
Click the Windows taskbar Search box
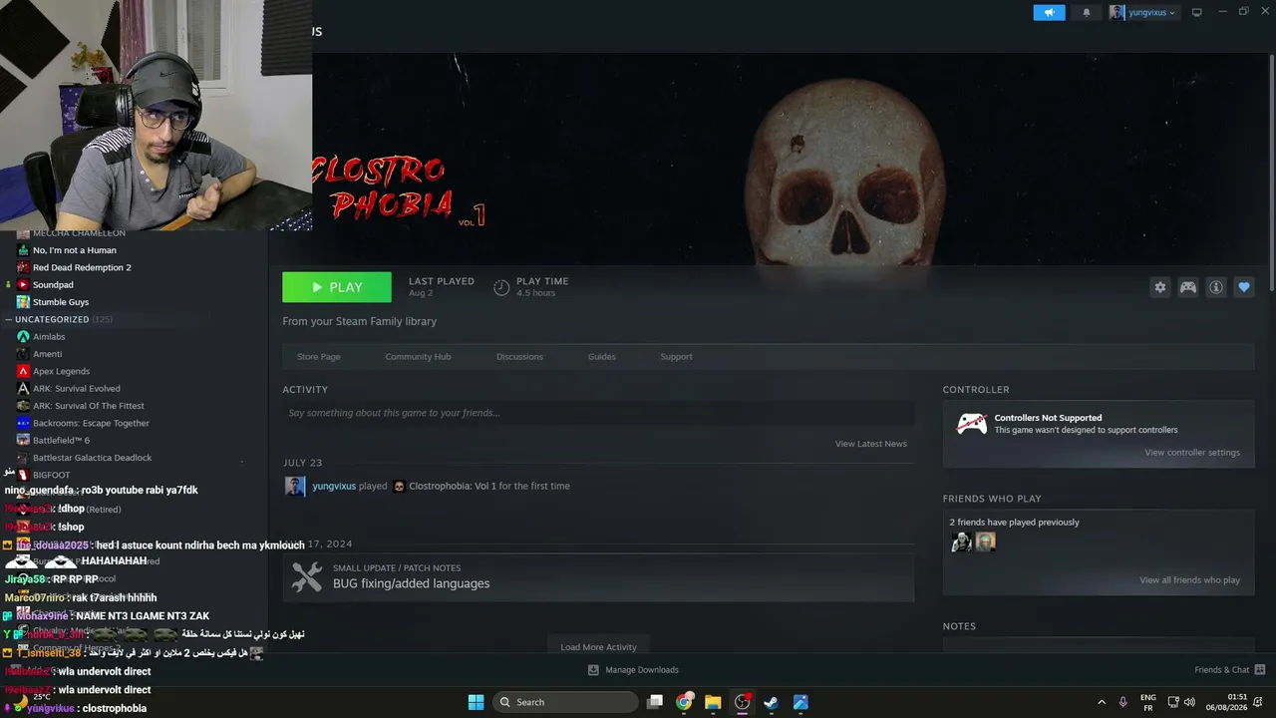click(565, 702)
